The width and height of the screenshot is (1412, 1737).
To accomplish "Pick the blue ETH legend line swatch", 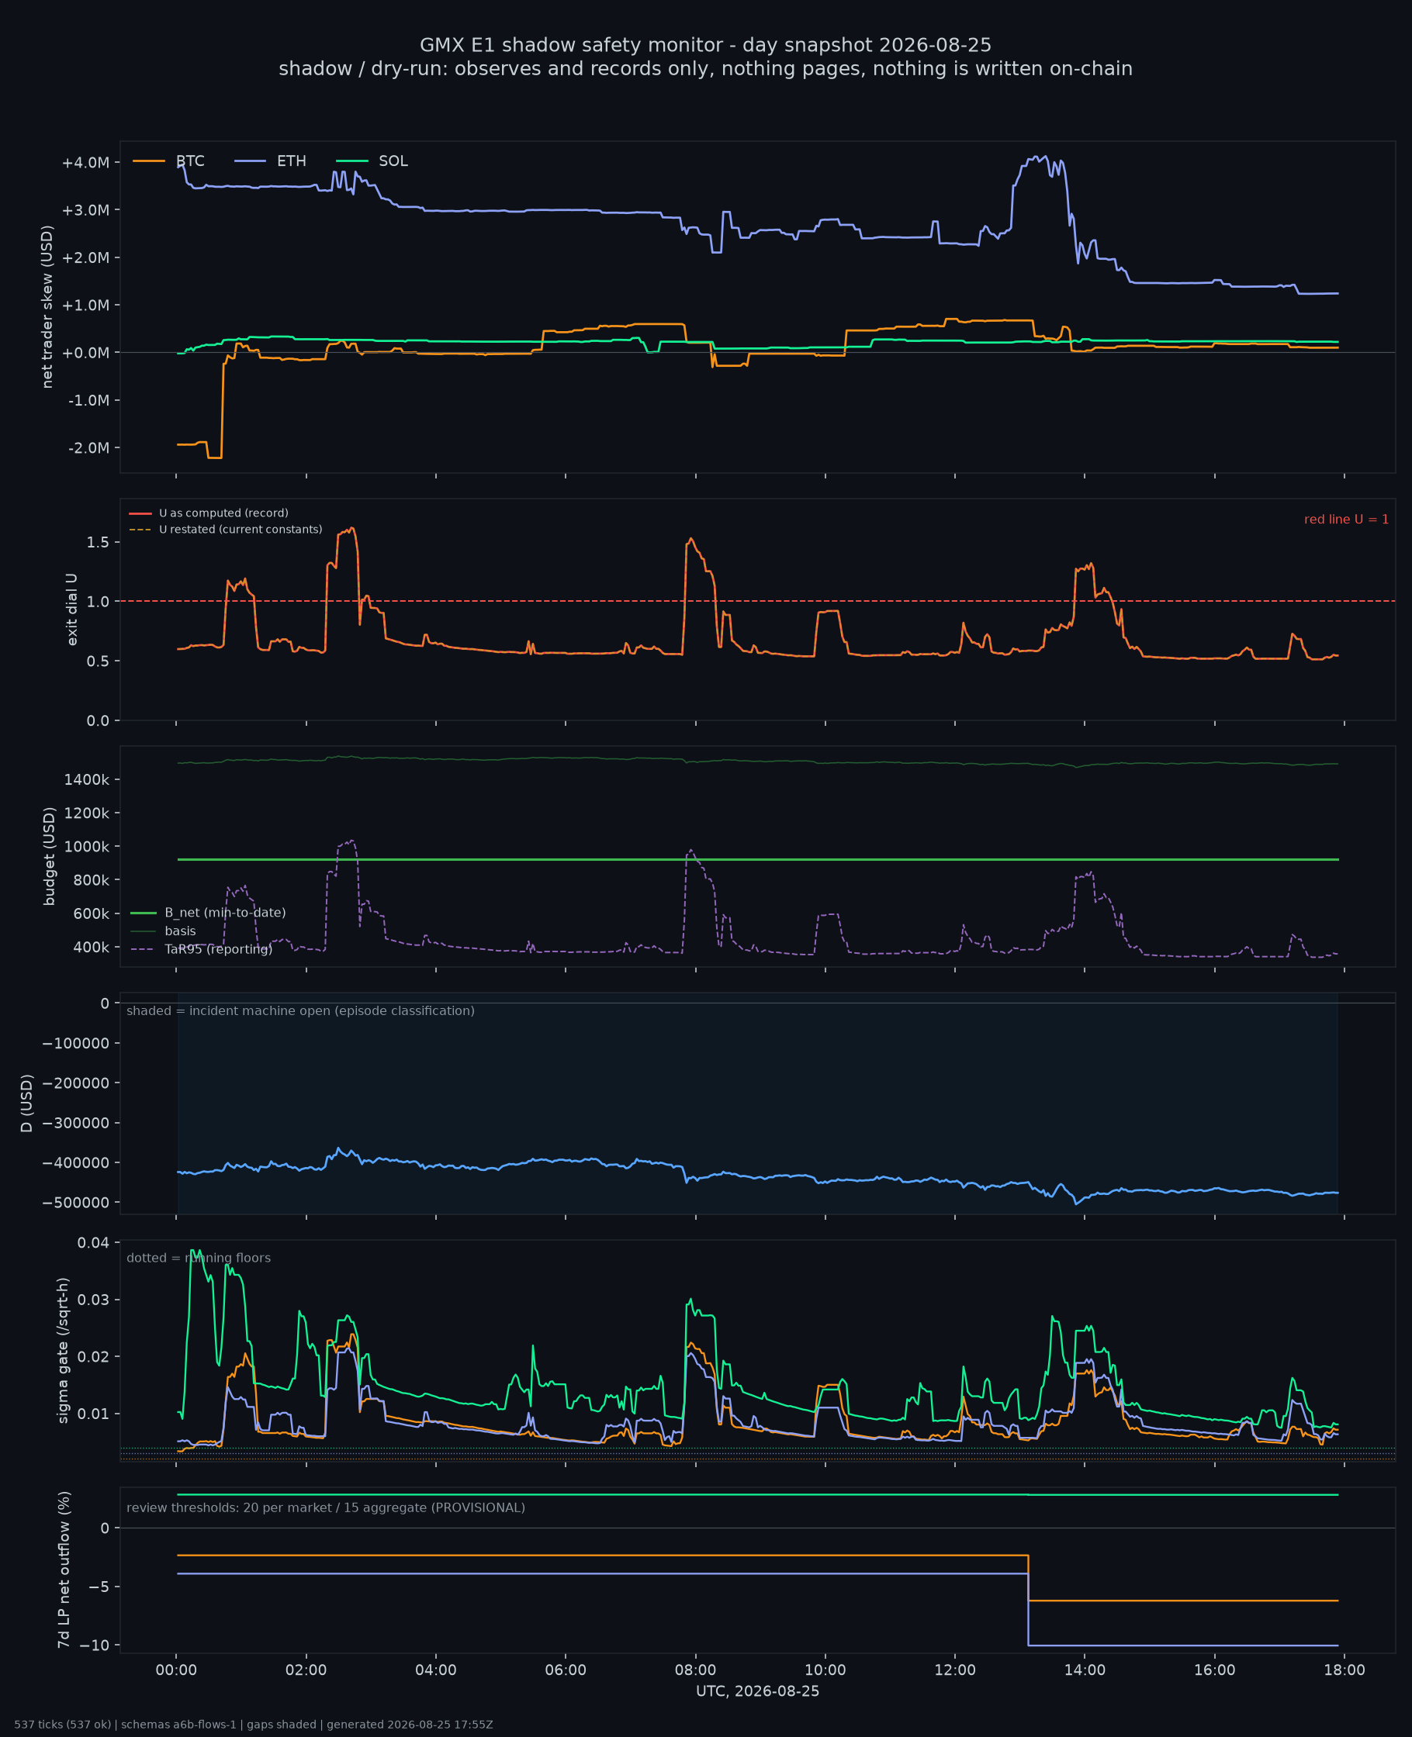I will pos(251,161).
